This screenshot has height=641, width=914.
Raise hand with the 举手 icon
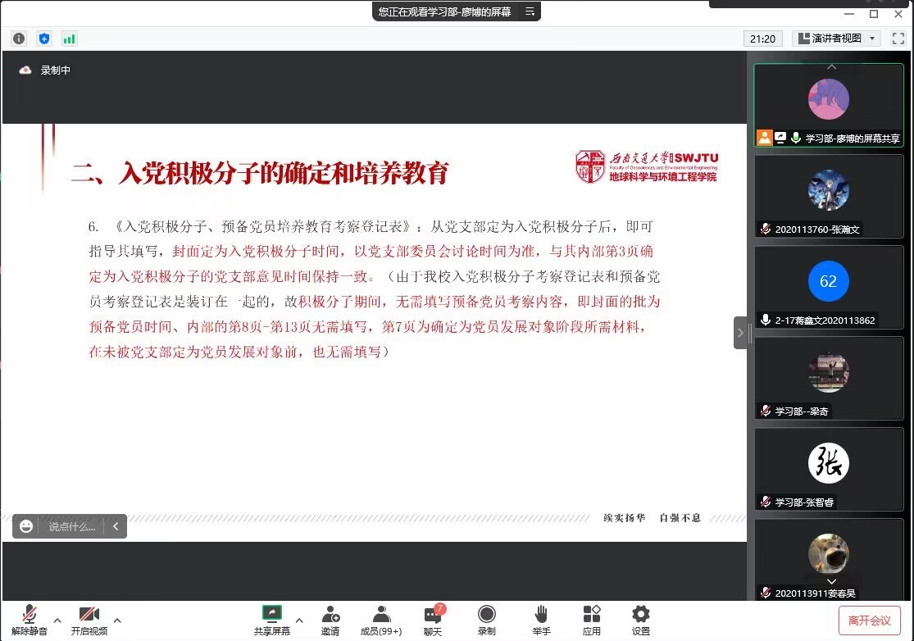pos(541,621)
